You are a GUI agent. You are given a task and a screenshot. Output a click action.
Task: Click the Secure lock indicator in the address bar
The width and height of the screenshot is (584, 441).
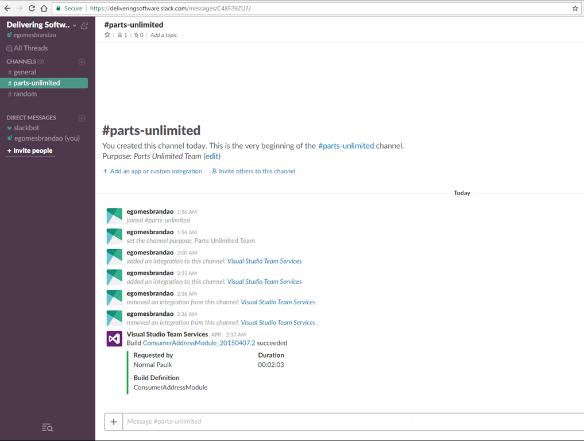(69, 8)
